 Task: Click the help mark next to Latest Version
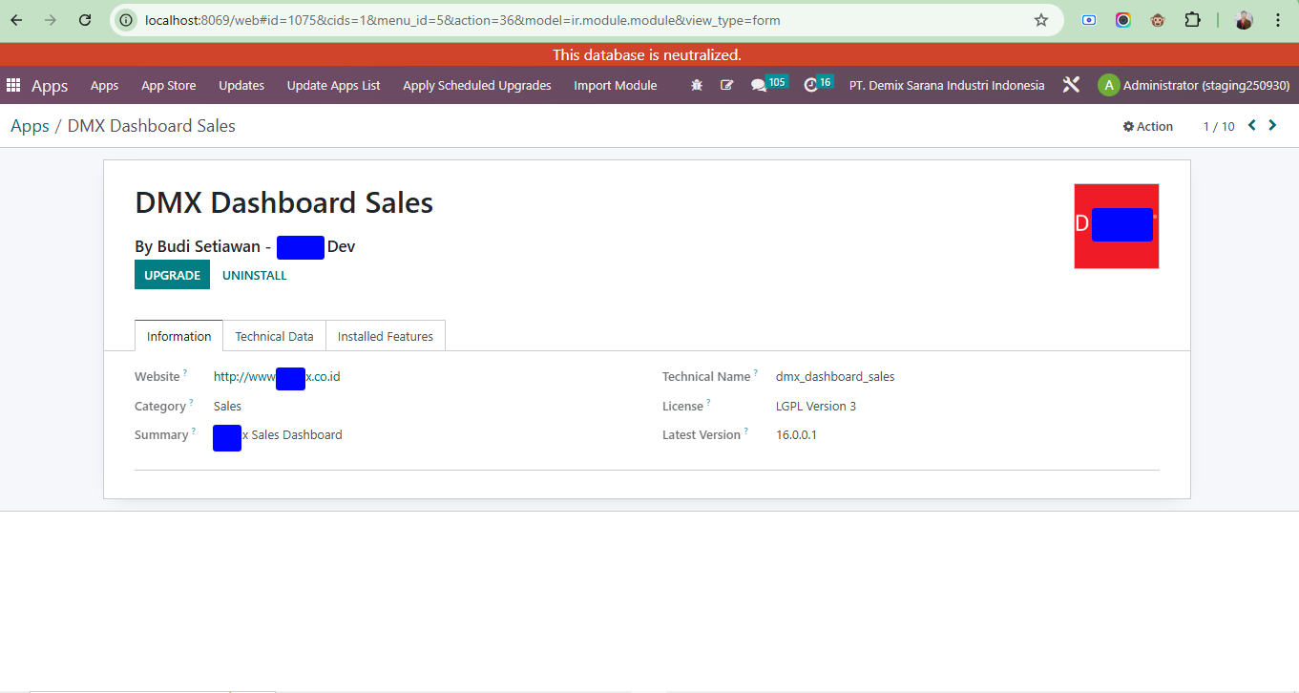tap(746, 430)
